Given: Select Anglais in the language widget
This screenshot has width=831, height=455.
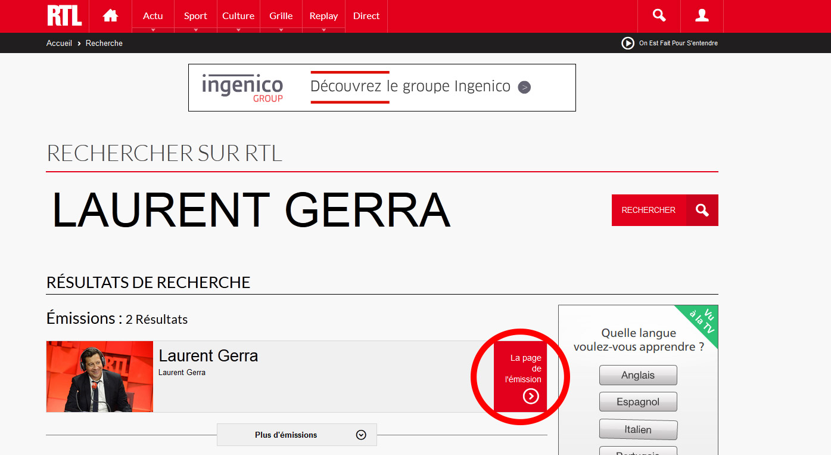Looking at the screenshot, I should pos(638,374).
